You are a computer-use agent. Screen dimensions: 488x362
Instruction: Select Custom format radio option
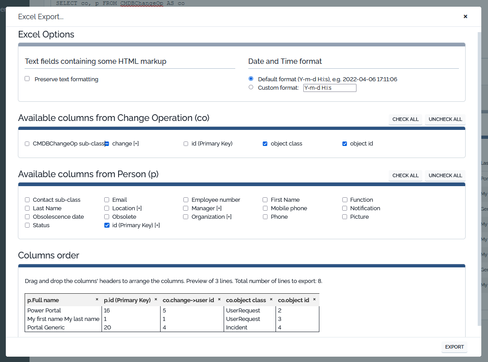click(x=251, y=87)
